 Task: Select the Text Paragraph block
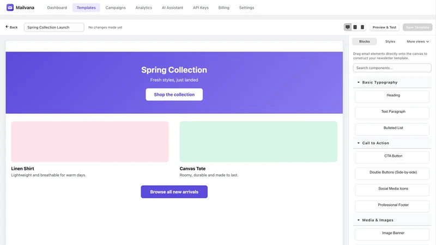392,113
